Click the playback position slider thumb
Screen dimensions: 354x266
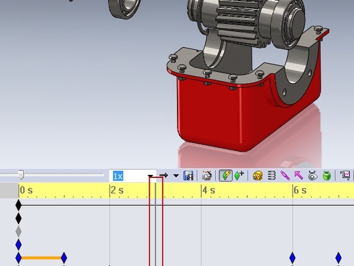pyautogui.click(x=21, y=175)
